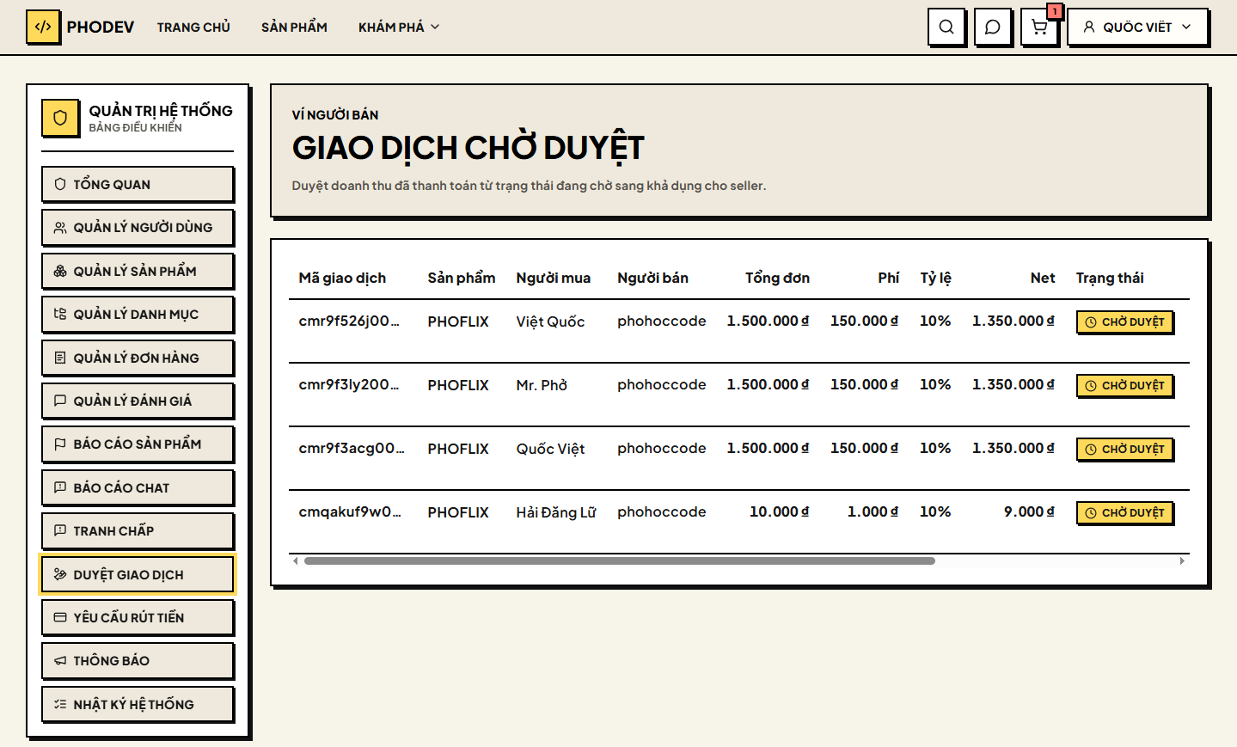Image resolution: width=1237 pixels, height=747 pixels.
Task: Open Quản lý đánh giá section
Action: [x=138, y=401]
